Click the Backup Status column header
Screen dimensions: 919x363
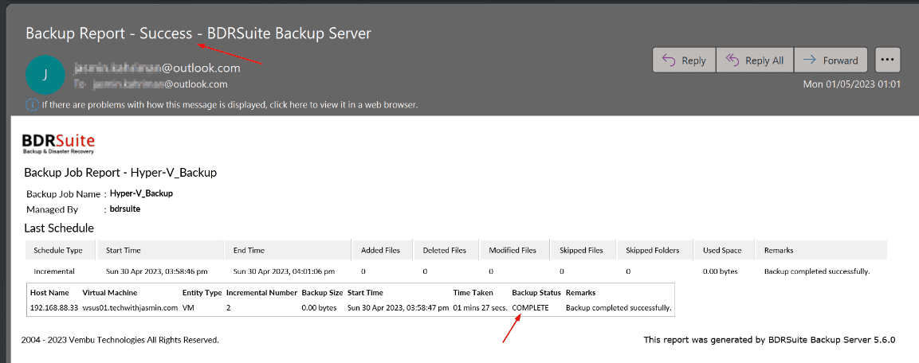pyautogui.click(x=536, y=292)
